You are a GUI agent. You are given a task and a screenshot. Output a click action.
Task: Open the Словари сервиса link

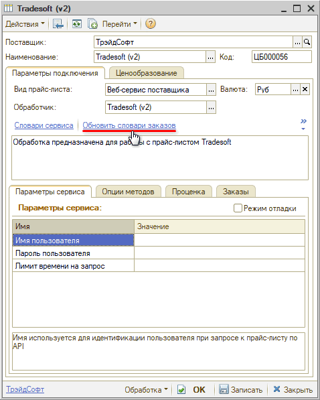[x=44, y=125]
